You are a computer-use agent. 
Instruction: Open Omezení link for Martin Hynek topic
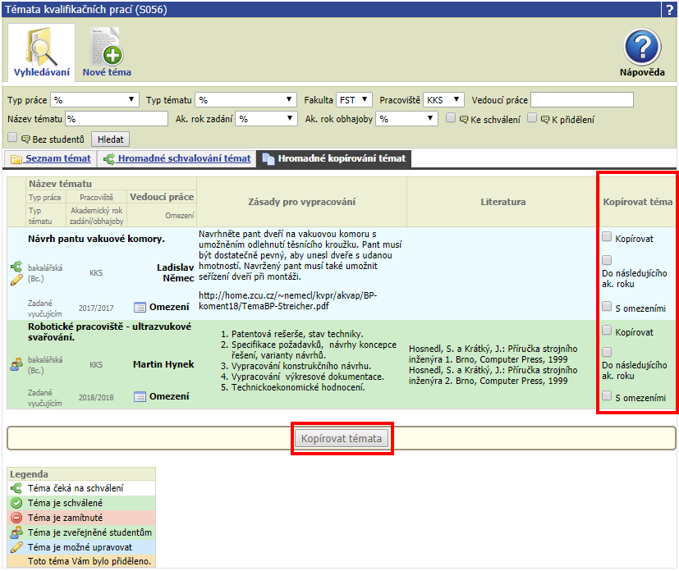[169, 396]
